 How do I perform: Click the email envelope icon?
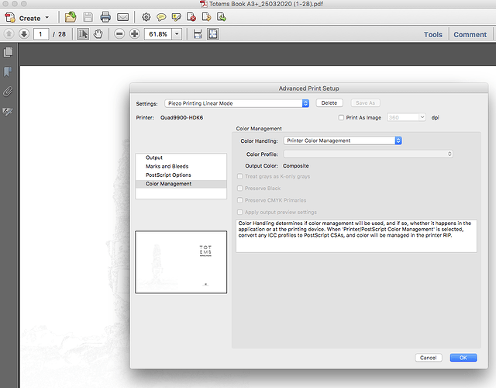[x=122, y=17]
